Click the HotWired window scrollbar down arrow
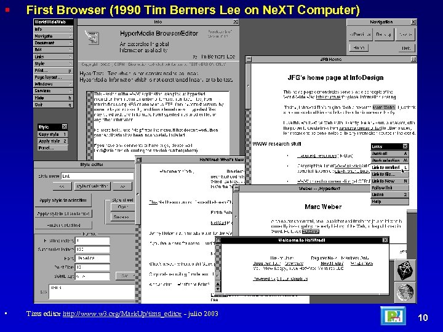Viewport: 443px width, 332px height. (218, 290)
